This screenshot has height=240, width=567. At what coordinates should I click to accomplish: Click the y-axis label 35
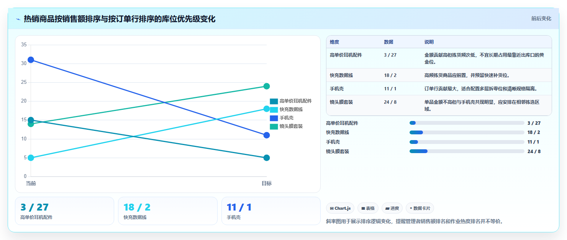24,45
